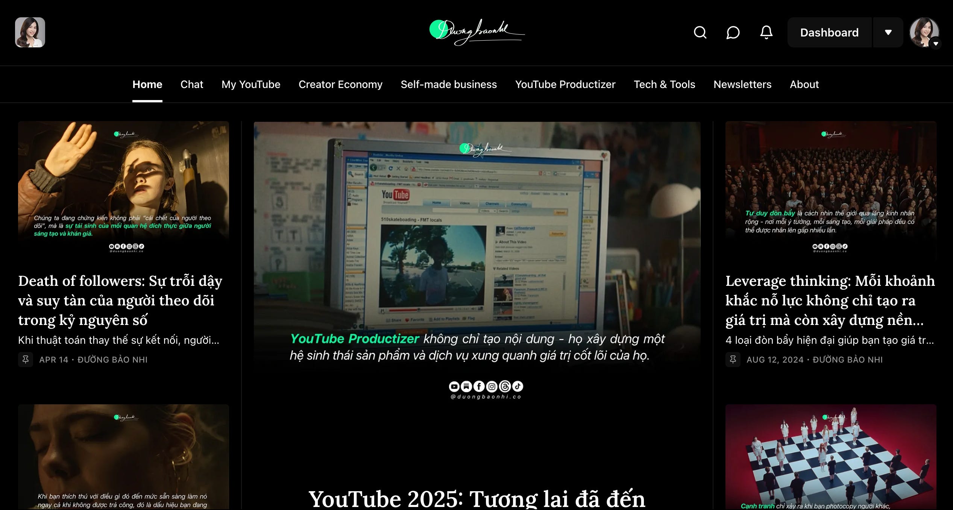
Task: Open the chat bubble icon in header
Action: coord(733,32)
